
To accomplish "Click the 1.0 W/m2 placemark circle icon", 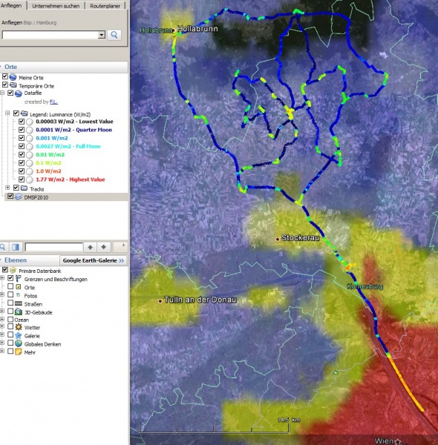I will click(x=30, y=171).
